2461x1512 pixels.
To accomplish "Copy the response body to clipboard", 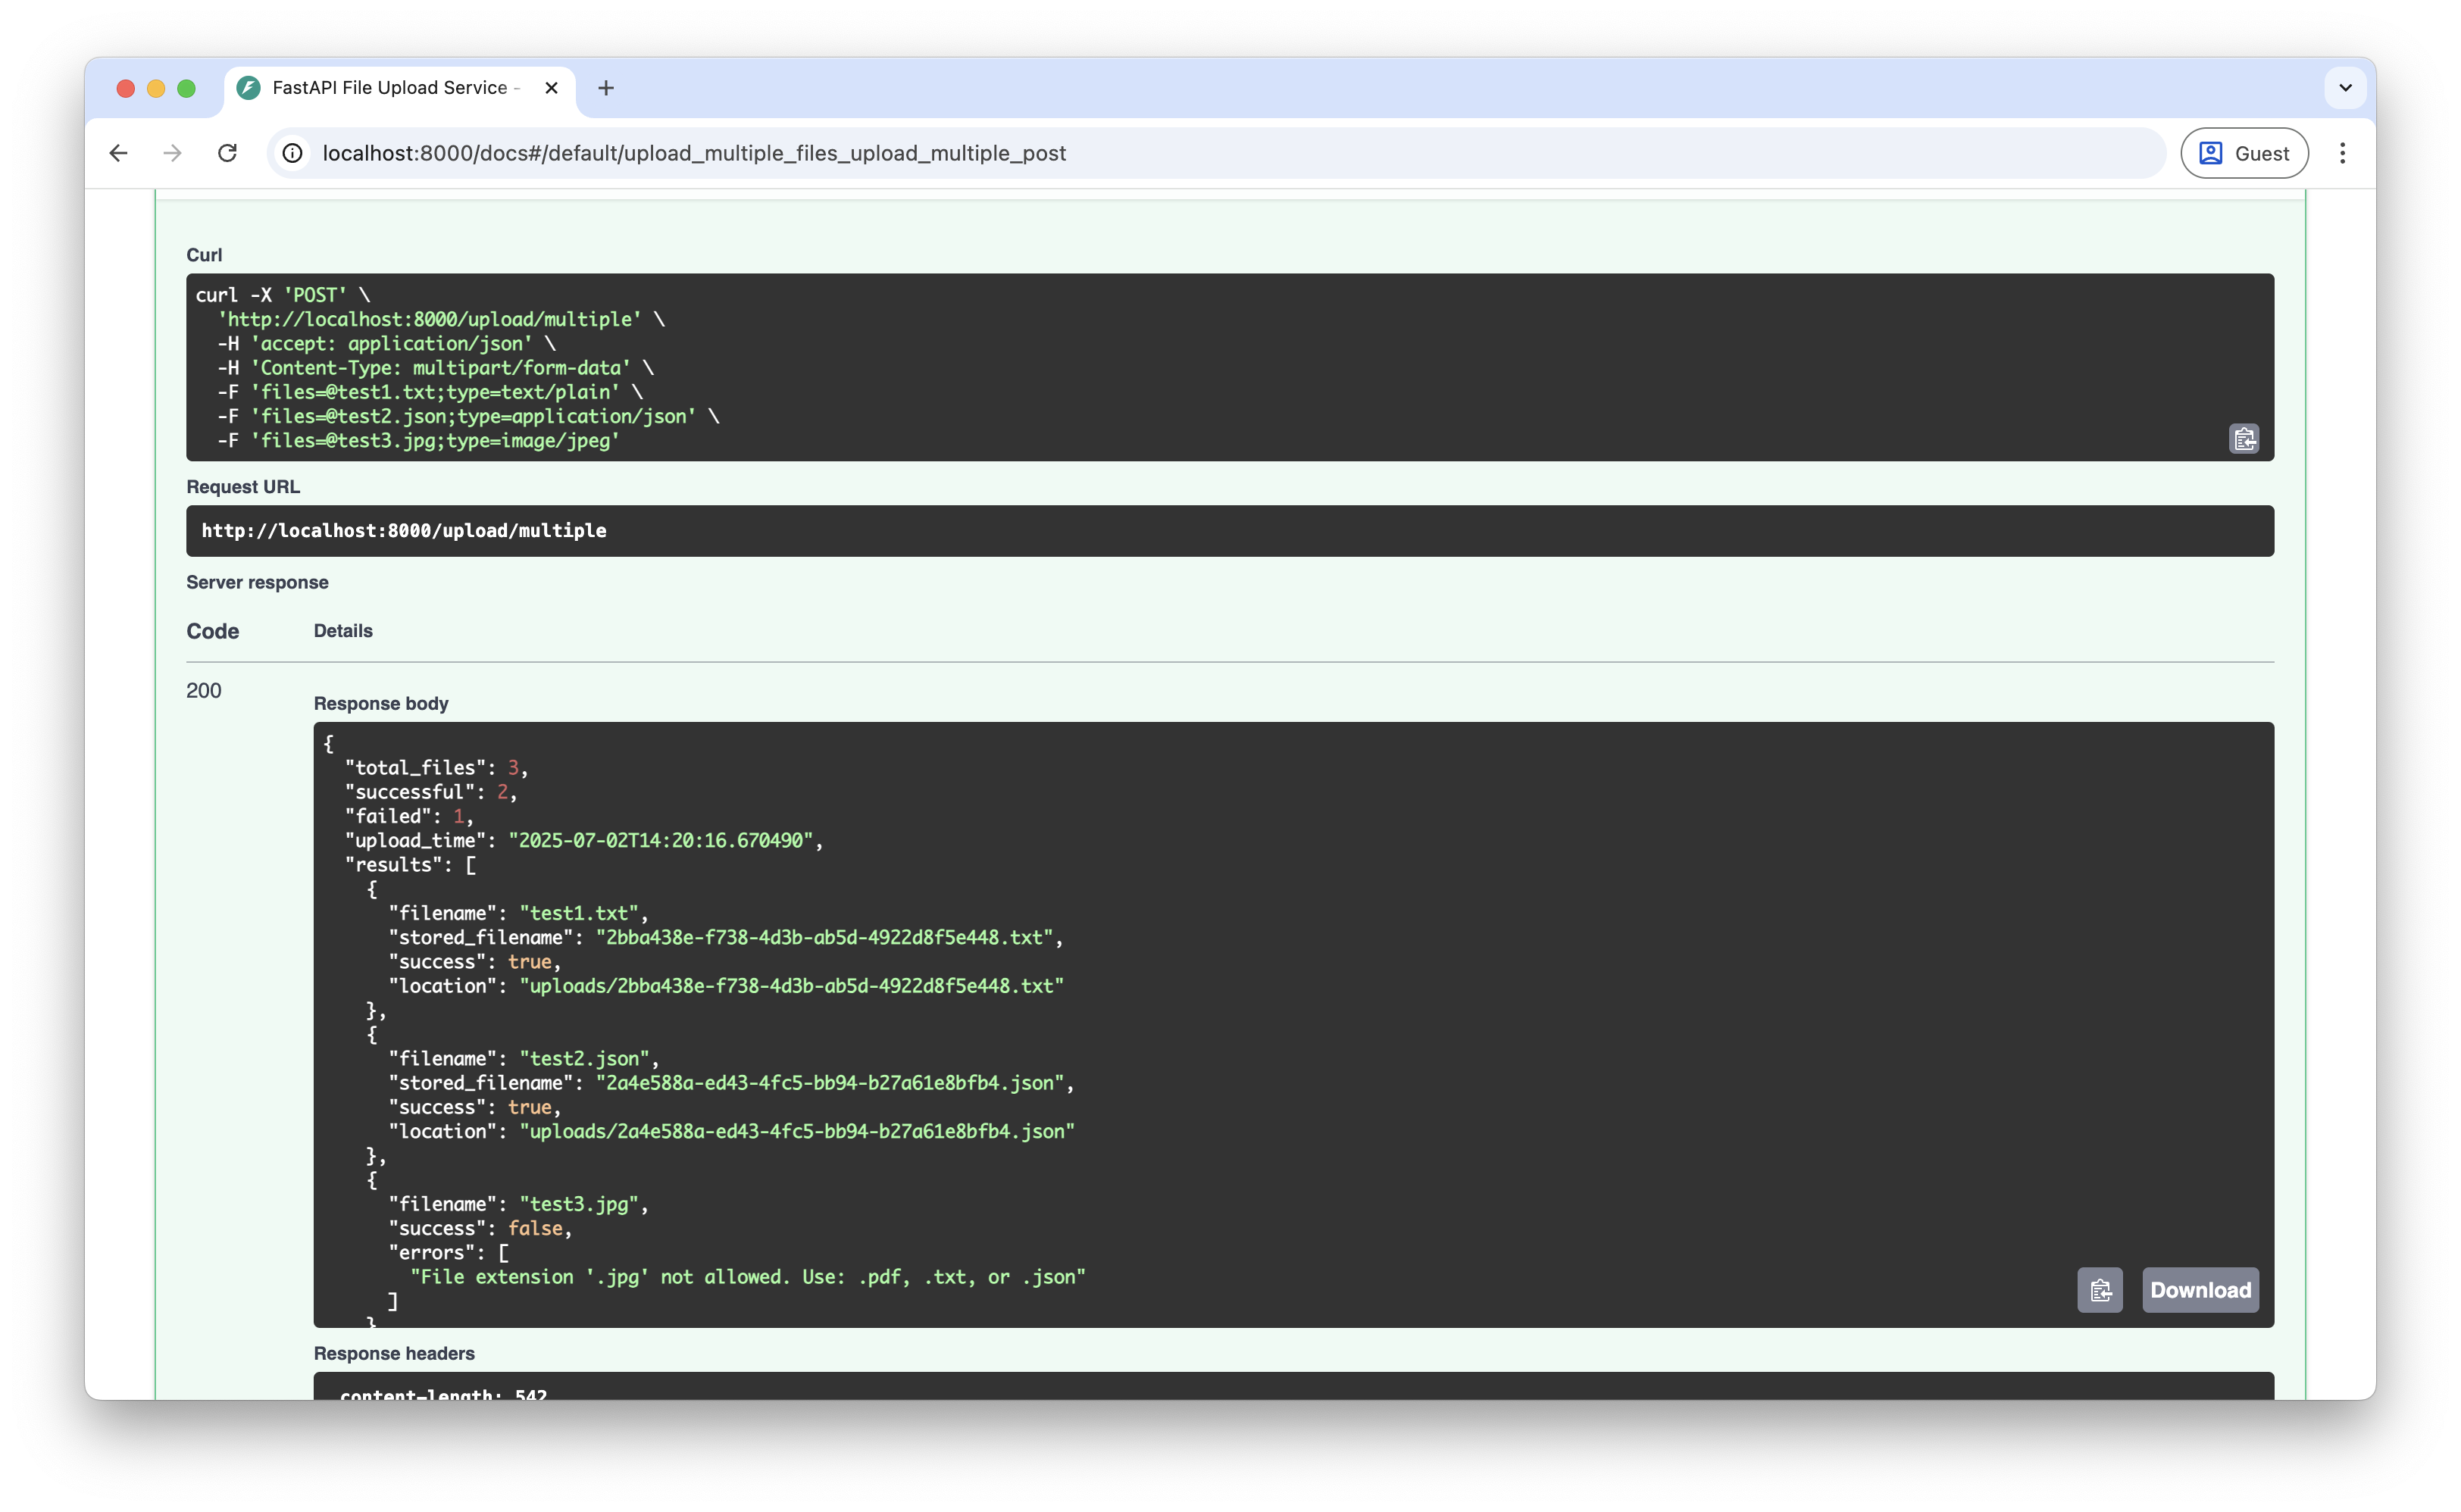I will click(2099, 1290).
